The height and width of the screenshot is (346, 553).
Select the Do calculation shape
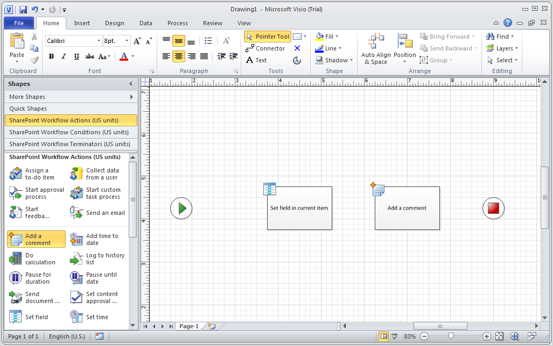32,259
